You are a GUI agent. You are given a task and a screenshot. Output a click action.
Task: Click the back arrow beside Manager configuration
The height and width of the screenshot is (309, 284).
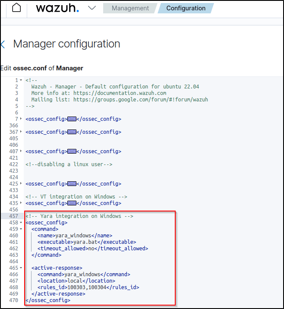[x=3, y=44]
